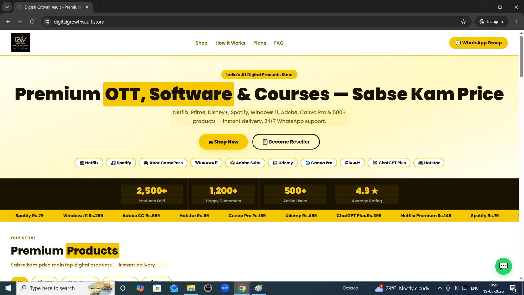524x295 pixels.
Task: Show hidden system tray icons
Action: pyautogui.click(x=440, y=288)
